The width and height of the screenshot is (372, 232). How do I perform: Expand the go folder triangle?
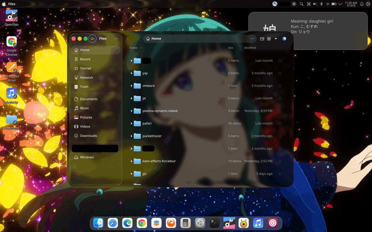[131, 174]
